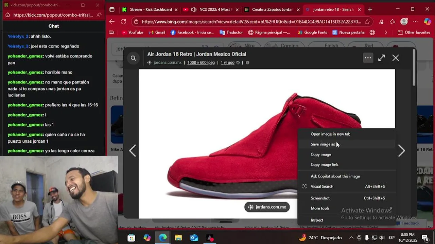Select Inspect in the context menu
Image resolution: width=435 pixels, height=244 pixels.
[347, 220]
